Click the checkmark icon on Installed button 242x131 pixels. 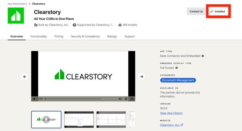click(x=212, y=12)
